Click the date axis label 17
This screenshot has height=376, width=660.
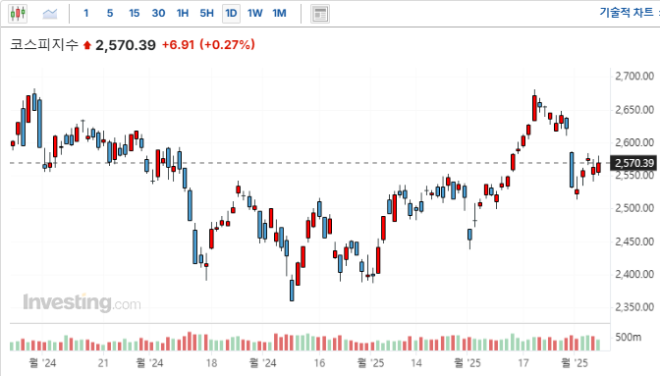tap(523, 363)
